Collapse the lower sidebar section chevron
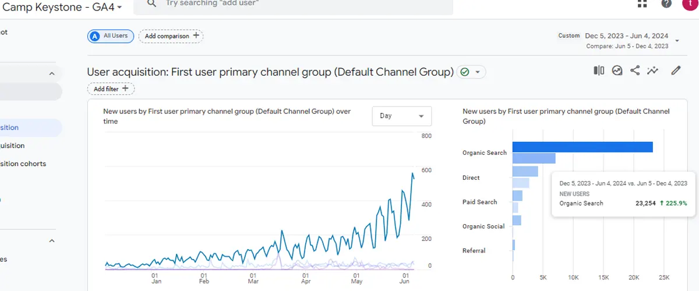 tap(52, 240)
